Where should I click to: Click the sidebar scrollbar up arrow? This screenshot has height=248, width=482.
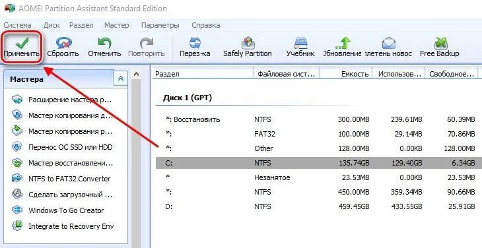[137, 74]
